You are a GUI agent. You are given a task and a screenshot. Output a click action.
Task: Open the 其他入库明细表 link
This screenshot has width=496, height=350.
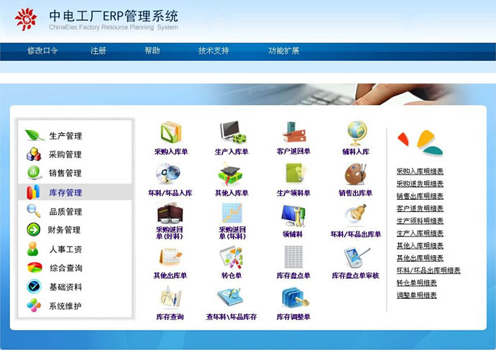pyautogui.click(x=420, y=246)
